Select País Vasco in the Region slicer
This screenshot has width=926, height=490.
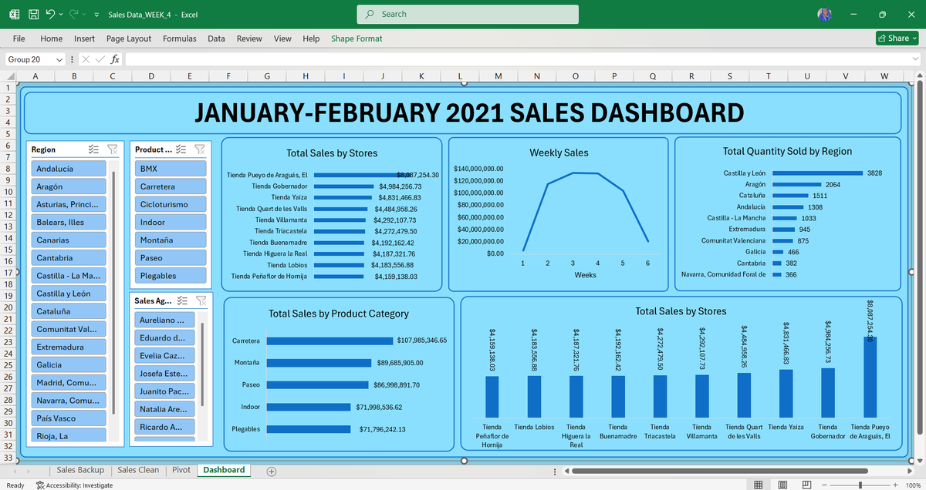pos(68,418)
